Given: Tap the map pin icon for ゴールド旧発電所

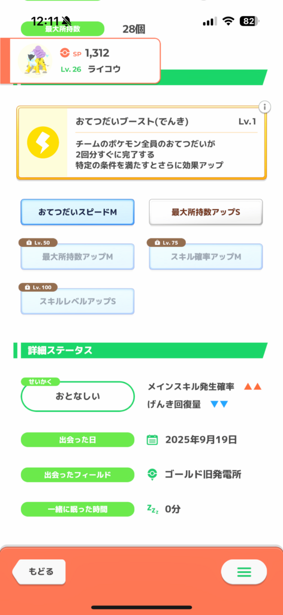Looking at the screenshot, I should click(152, 474).
